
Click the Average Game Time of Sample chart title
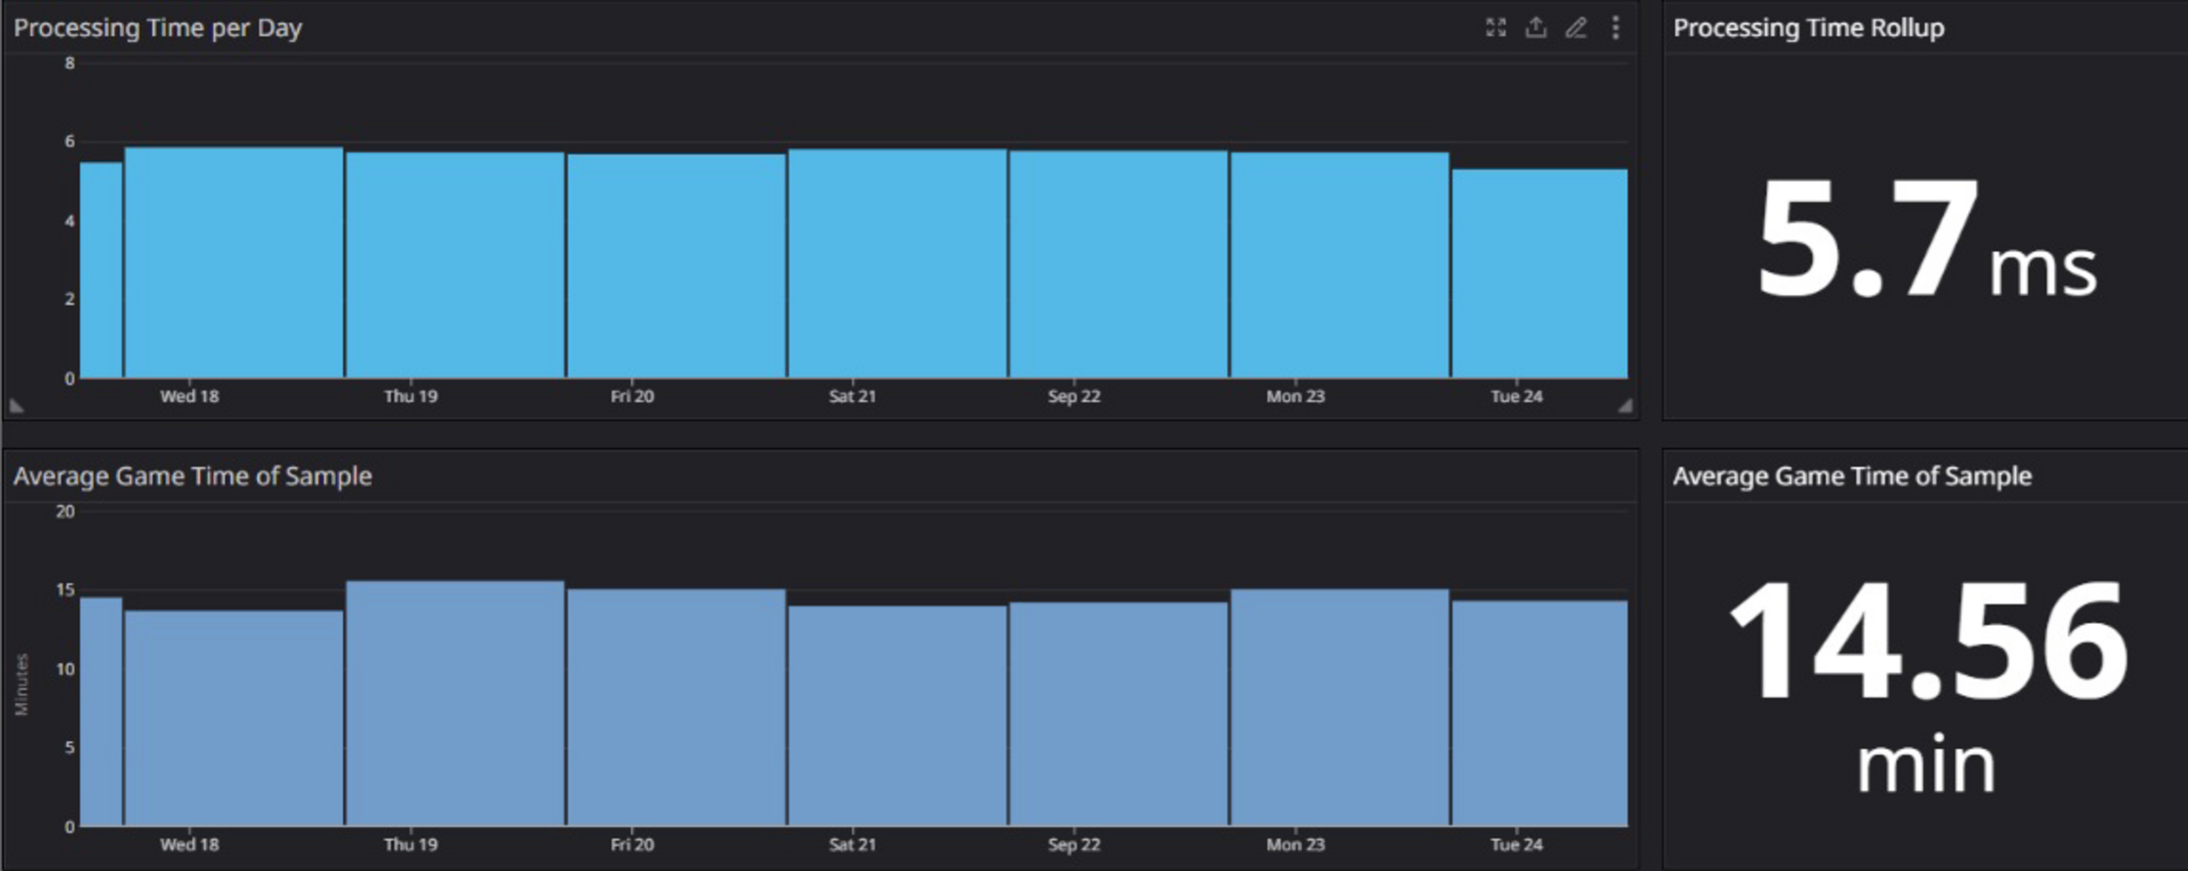pyautogui.click(x=192, y=476)
